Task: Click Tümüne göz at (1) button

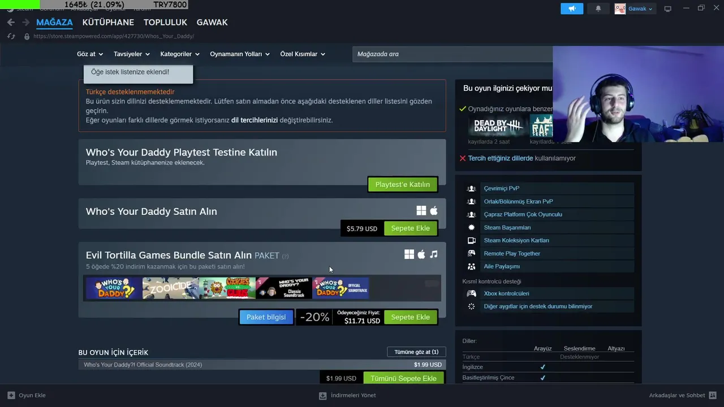Action: point(416,352)
